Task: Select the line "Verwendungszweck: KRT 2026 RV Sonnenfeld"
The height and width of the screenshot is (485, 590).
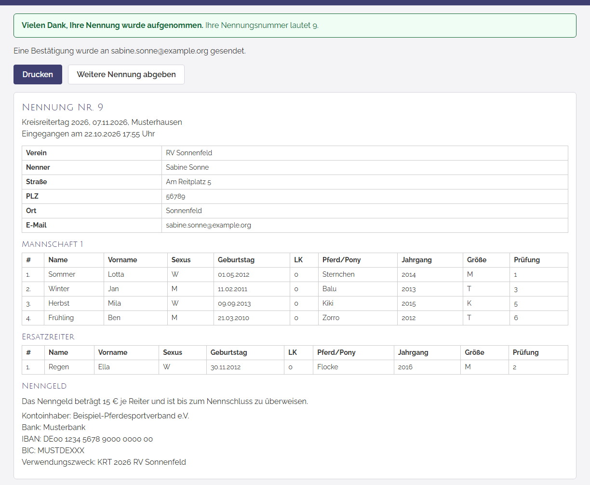Action: [104, 462]
